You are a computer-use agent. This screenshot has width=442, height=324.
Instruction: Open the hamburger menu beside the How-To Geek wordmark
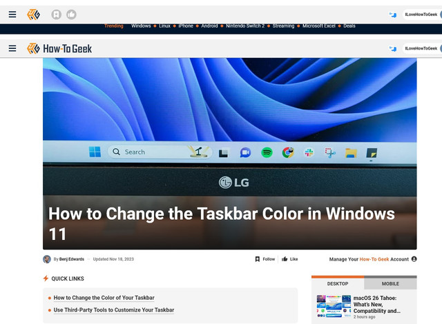[x=12, y=48]
